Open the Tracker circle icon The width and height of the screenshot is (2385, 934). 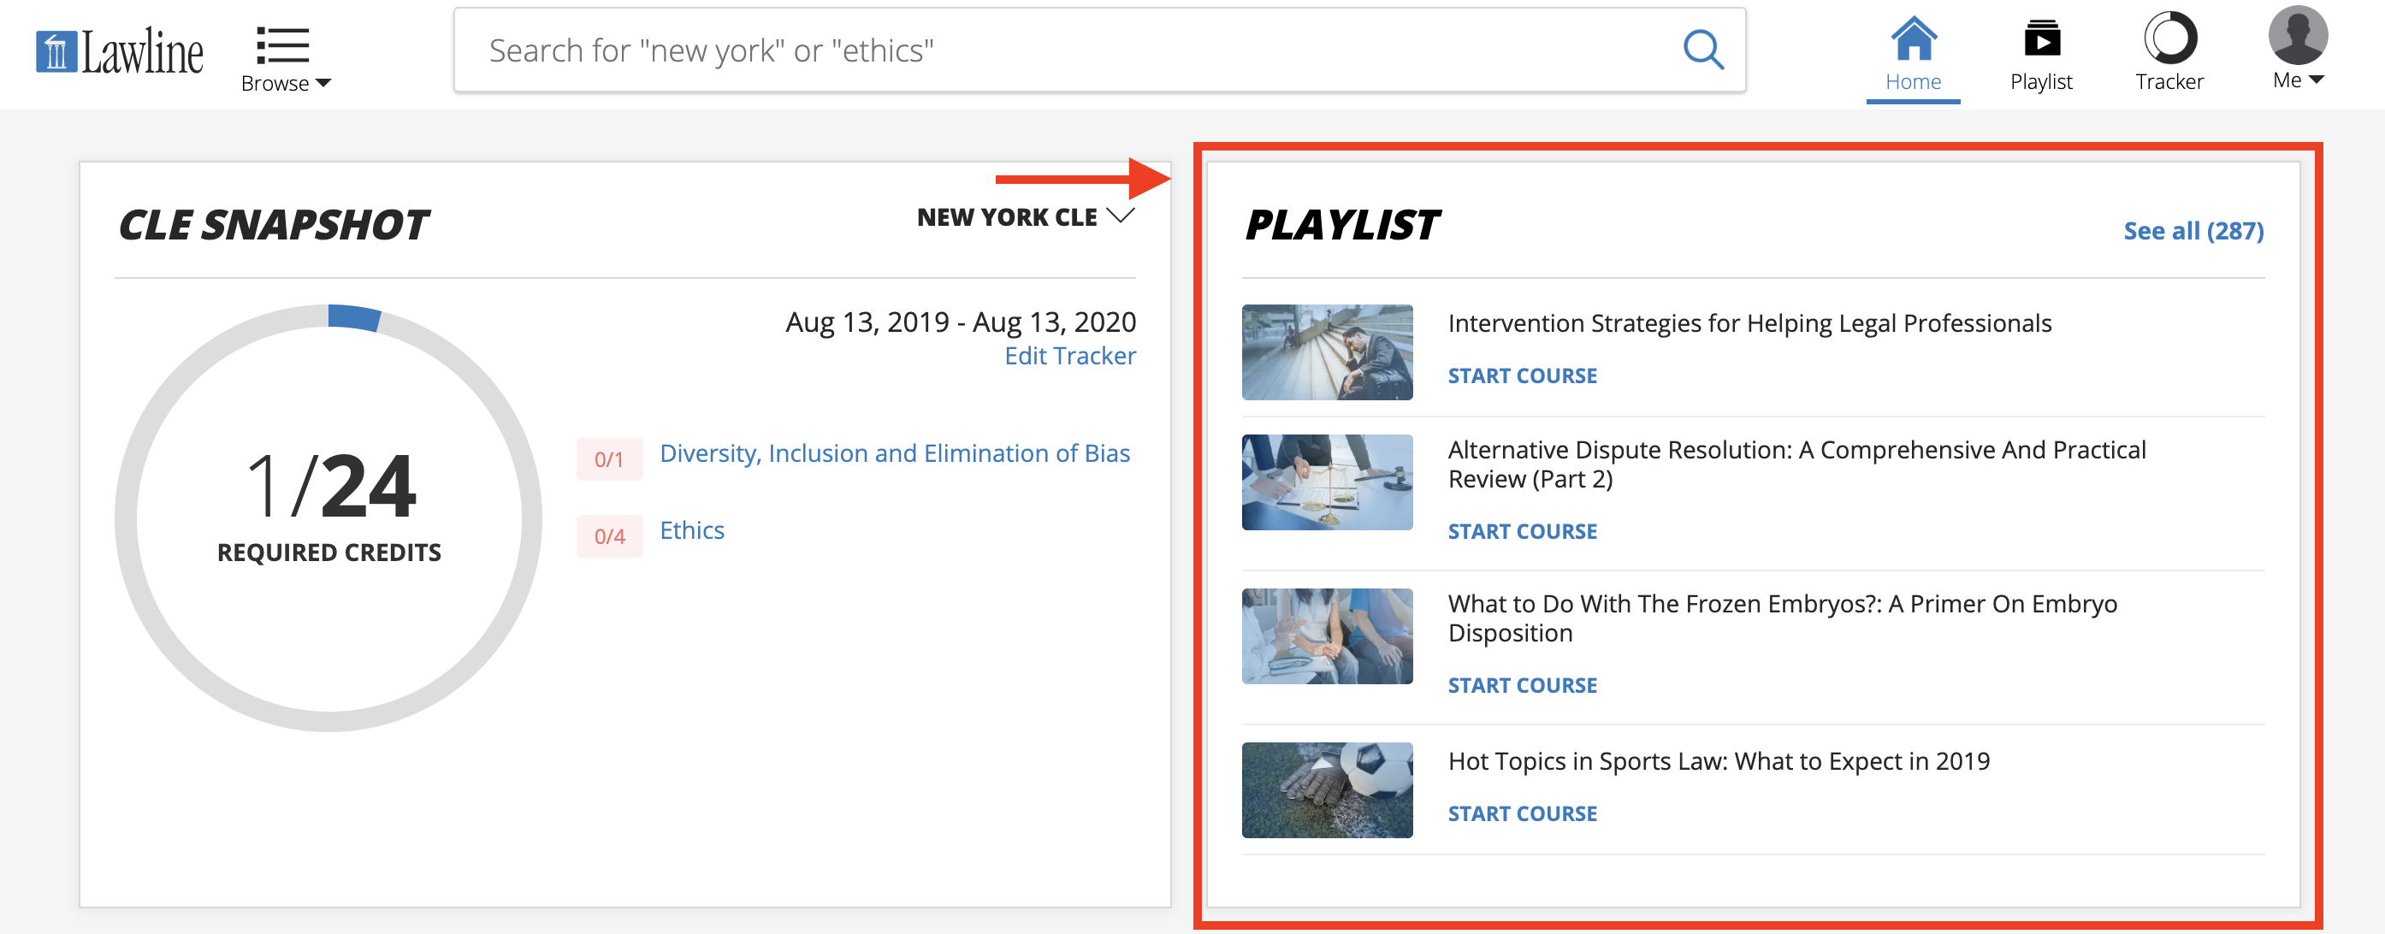[x=2170, y=38]
